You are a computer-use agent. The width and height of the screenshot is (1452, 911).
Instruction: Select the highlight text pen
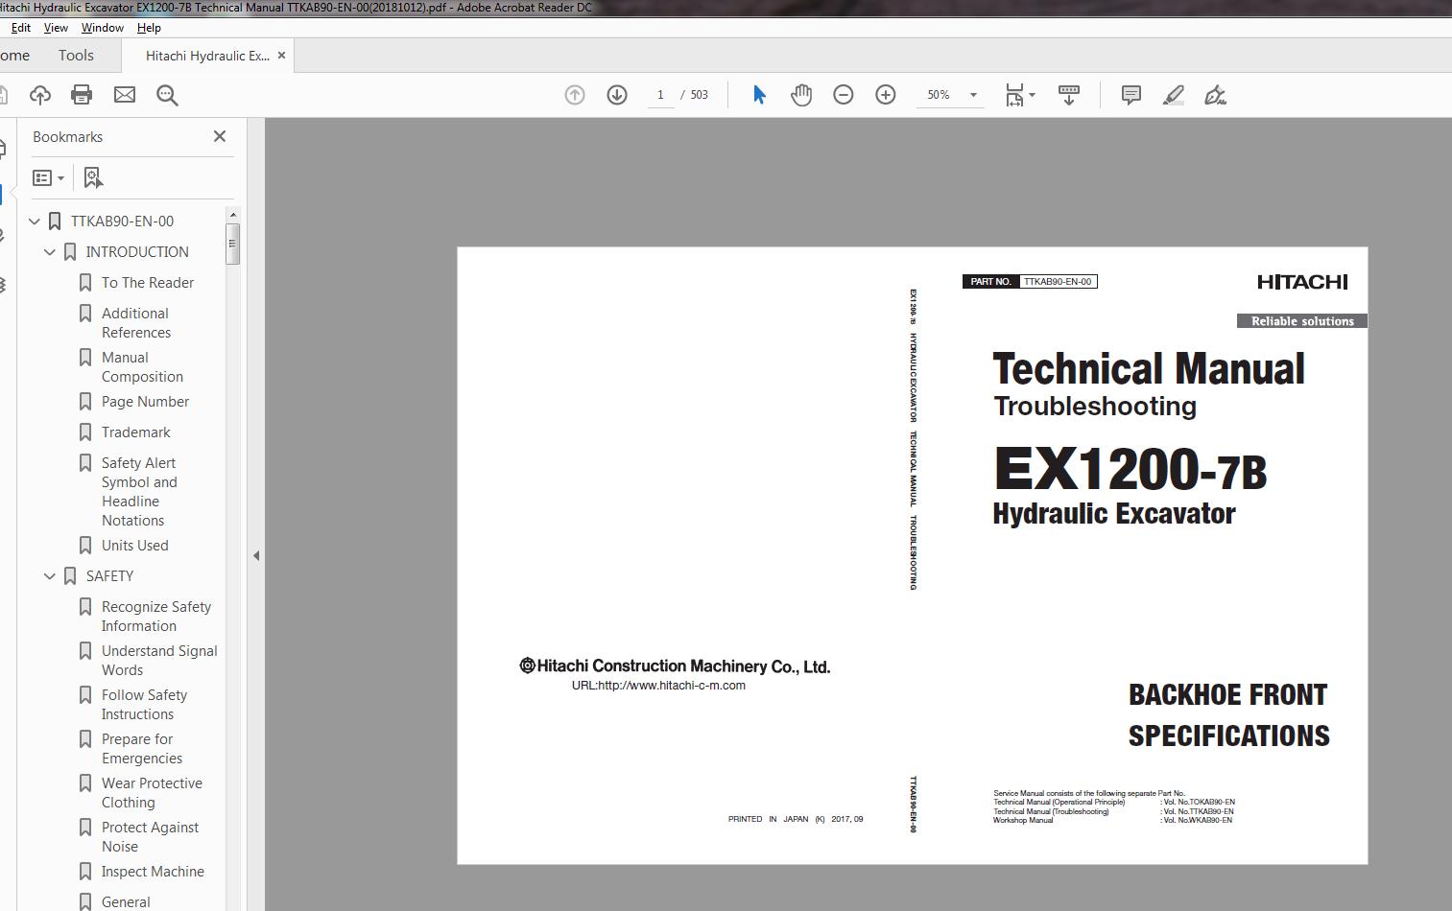(1173, 95)
